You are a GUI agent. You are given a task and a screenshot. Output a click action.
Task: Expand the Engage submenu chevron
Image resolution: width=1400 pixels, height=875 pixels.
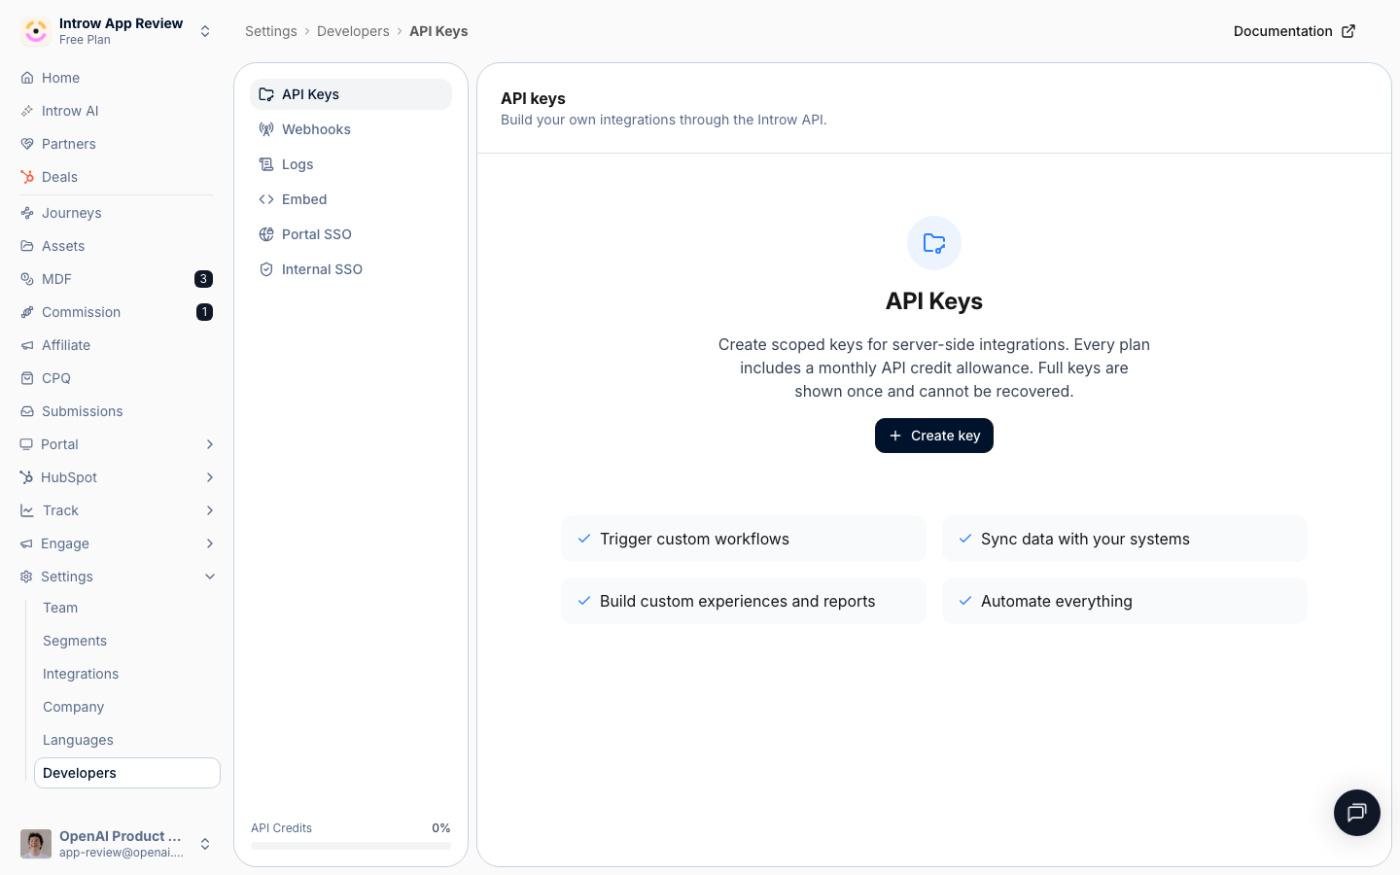(210, 543)
